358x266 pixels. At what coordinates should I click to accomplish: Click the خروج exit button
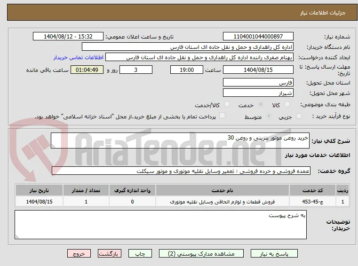coord(79,253)
